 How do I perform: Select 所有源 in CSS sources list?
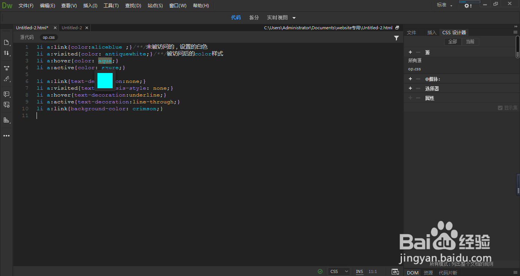pyautogui.click(x=415, y=60)
